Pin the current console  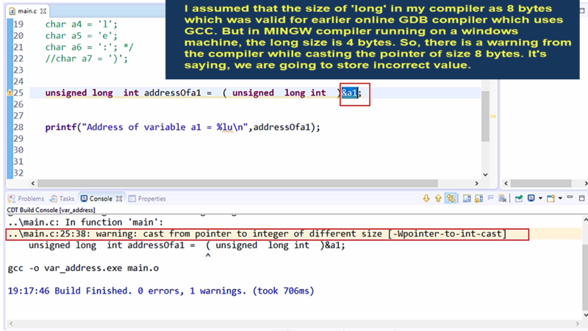coord(519,198)
